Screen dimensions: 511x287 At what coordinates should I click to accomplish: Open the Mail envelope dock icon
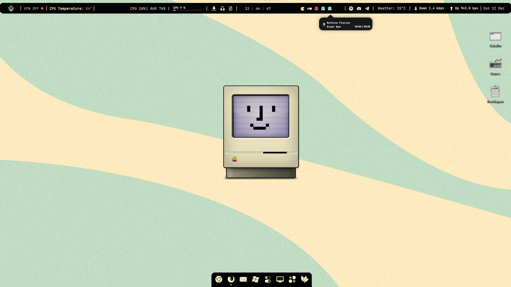[243, 279]
